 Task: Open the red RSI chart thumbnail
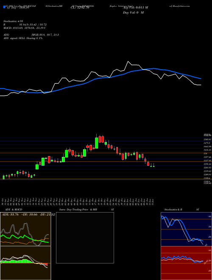186,263
